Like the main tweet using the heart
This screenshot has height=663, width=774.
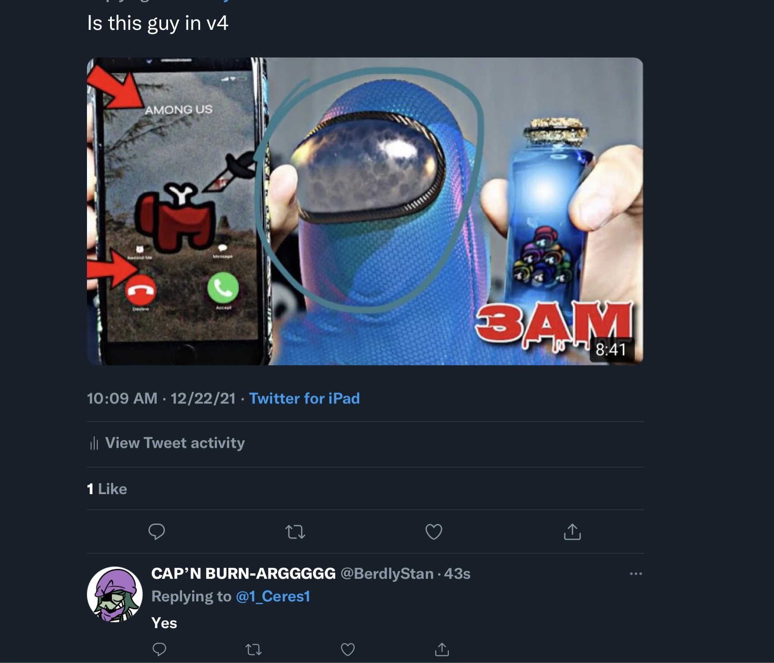click(434, 531)
